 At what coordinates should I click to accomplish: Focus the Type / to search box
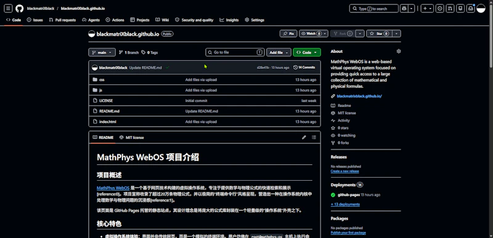tap(374, 9)
